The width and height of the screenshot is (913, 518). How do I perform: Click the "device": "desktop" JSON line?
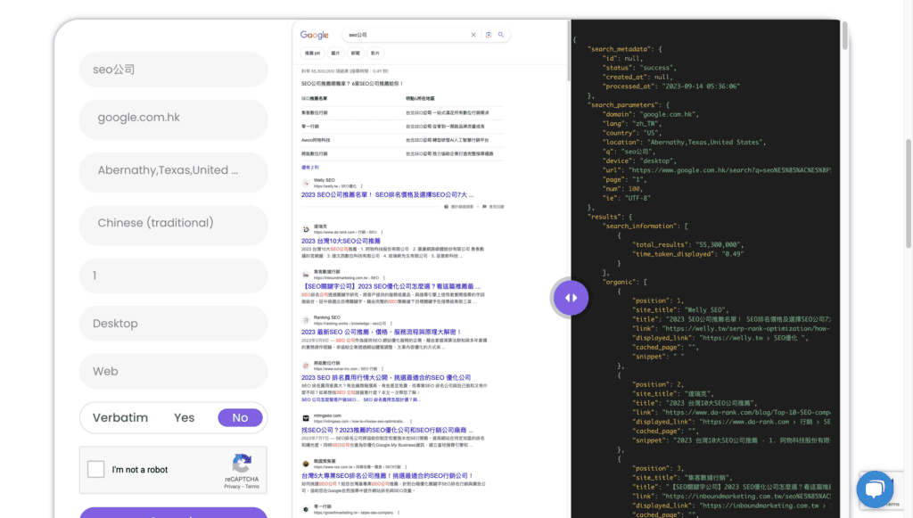coord(639,160)
